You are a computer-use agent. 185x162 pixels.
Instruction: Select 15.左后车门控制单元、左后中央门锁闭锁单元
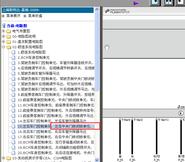pyautogui.click(x=56, y=126)
